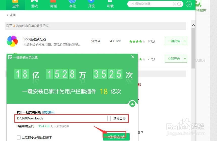Screen dimensions: 217x141
Task: Open the 360极速浏览器 title
Action: [35, 39]
